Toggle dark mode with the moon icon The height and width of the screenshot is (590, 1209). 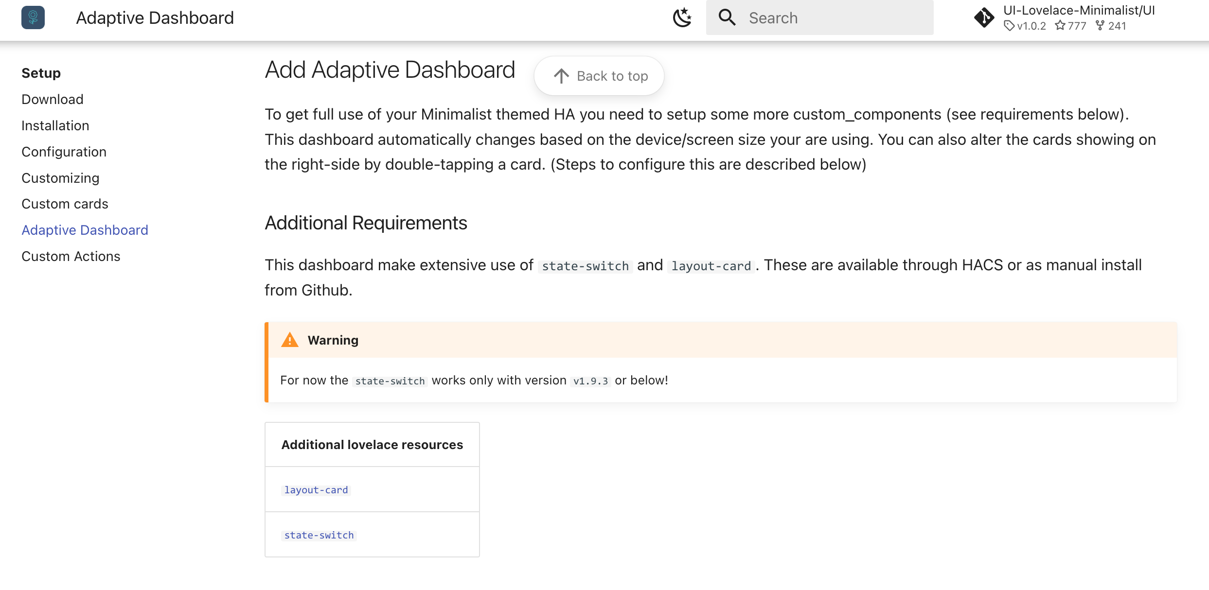point(682,17)
